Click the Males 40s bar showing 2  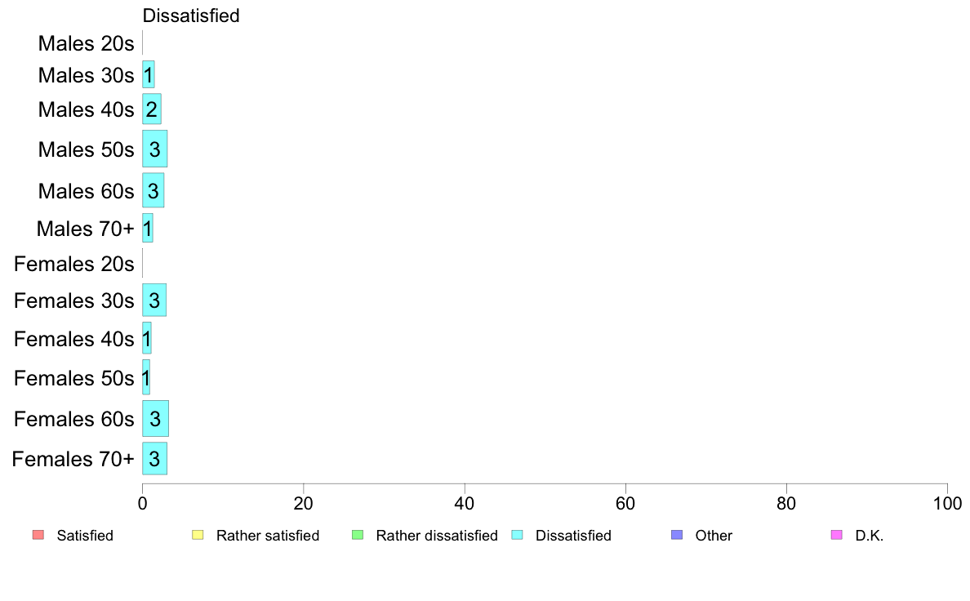(152, 109)
